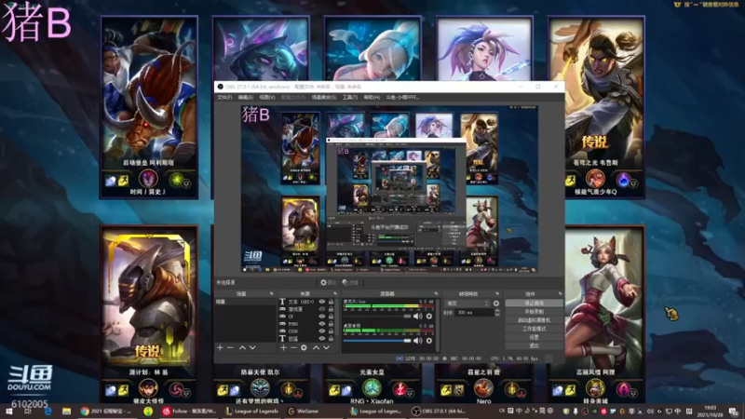Open the transition type dropdown
Viewport: 745px width, 419px height.
(x=467, y=304)
